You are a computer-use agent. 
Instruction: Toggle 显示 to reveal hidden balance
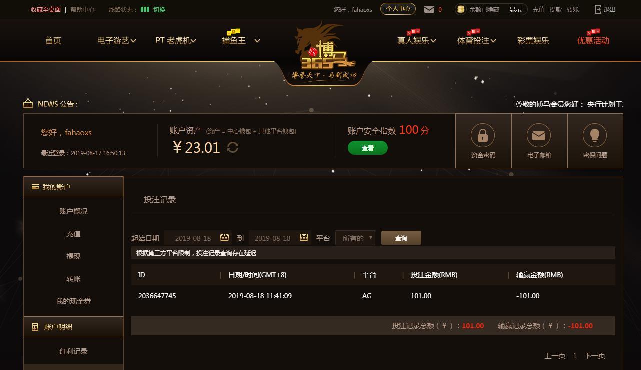515,9
